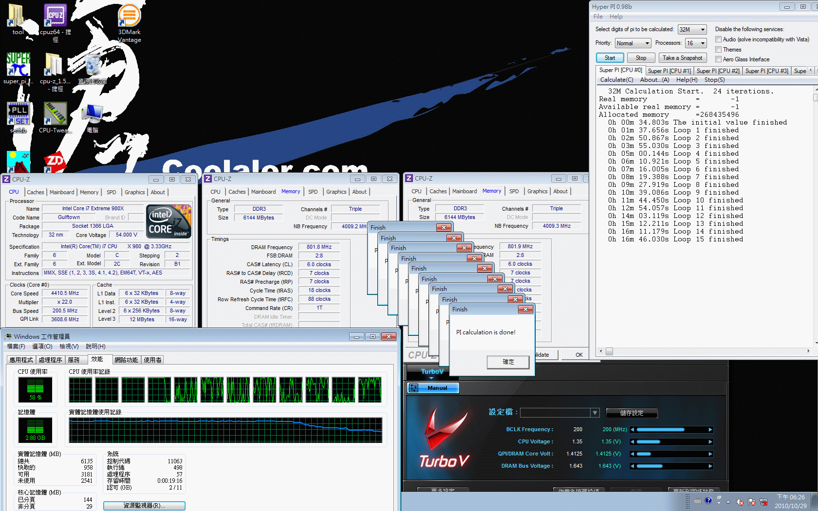The image size is (818, 511).
Task: Click Calculate(C) menu in Super PI
Action: click(x=616, y=80)
